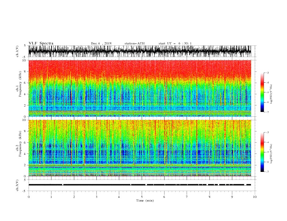The image size is (287, 221).
Task: Click tick label 3 on the Time axis
Action: click(96, 197)
